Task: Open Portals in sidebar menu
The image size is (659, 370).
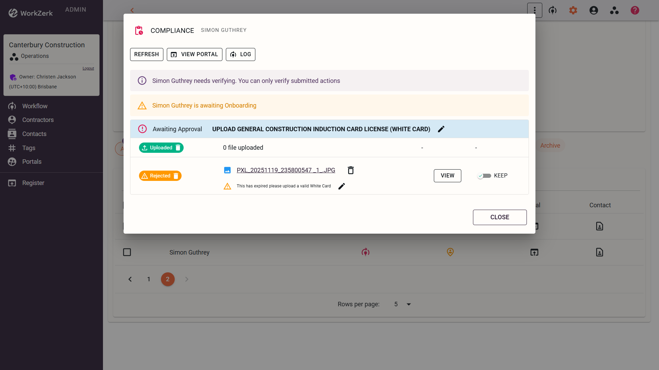Action: pyautogui.click(x=32, y=162)
